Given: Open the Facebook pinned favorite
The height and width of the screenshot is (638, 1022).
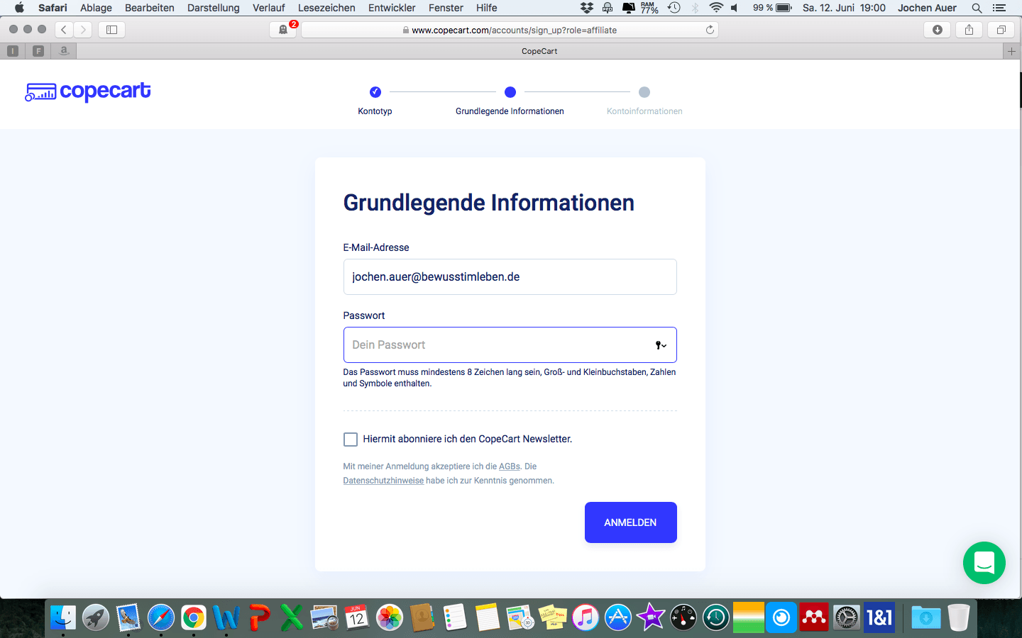Looking at the screenshot, I should 38,51.
